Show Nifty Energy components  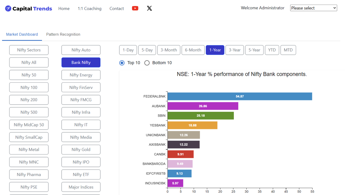[x=81, y=75]
